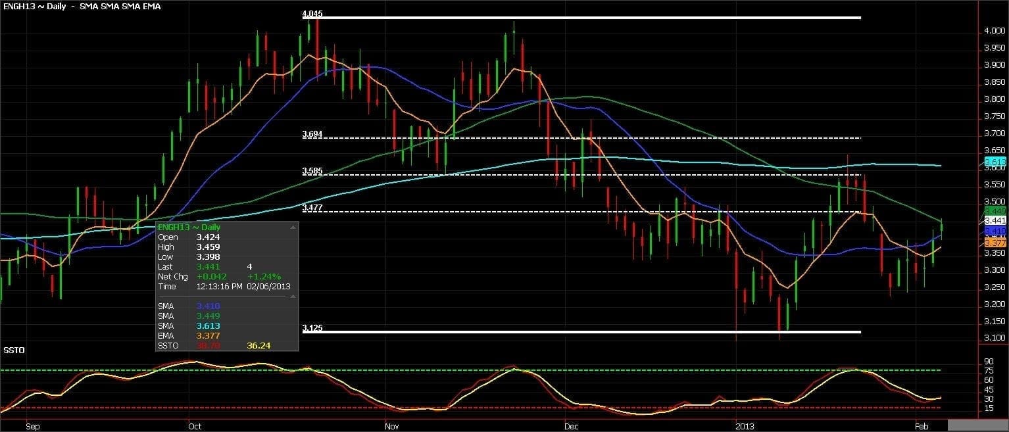This screenshot has height=432, width=1009.
Task: Select the green 3.449 SMA axis tag
Action: [x=995, y=210]
